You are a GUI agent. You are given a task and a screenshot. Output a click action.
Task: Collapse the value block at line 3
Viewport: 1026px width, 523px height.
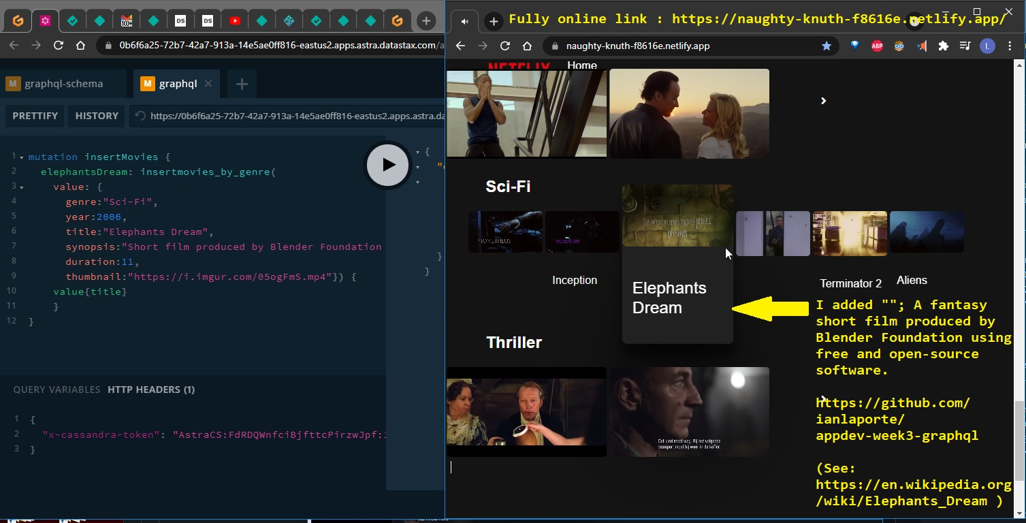click(x=22, y=187)
